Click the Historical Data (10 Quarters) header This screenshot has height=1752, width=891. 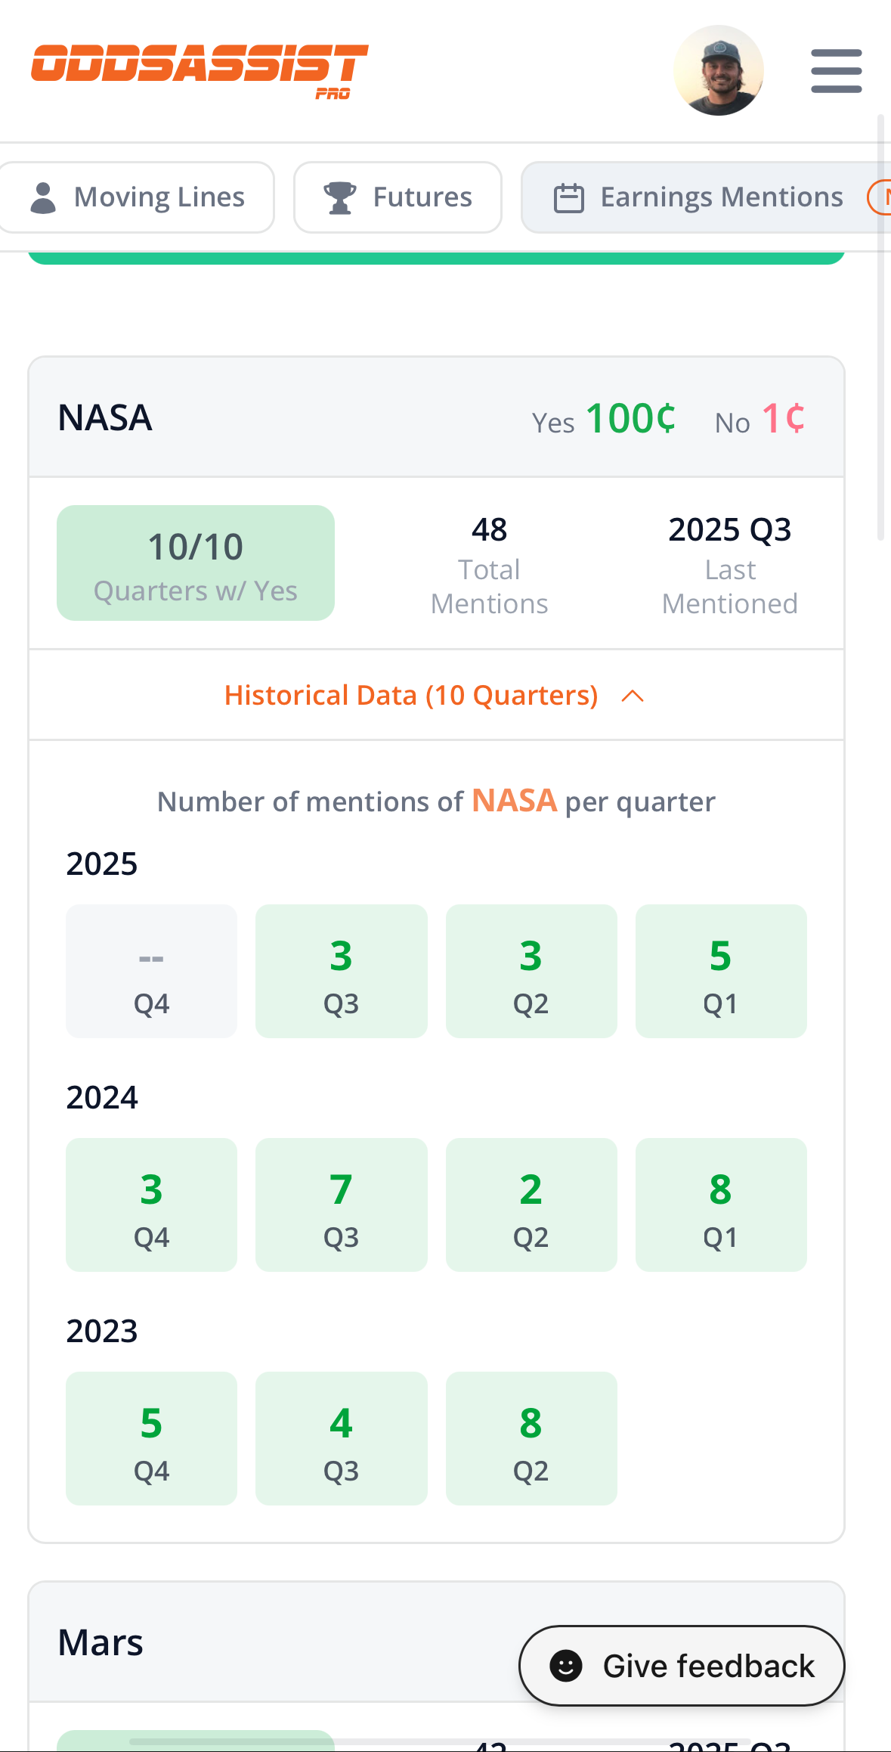410,695
